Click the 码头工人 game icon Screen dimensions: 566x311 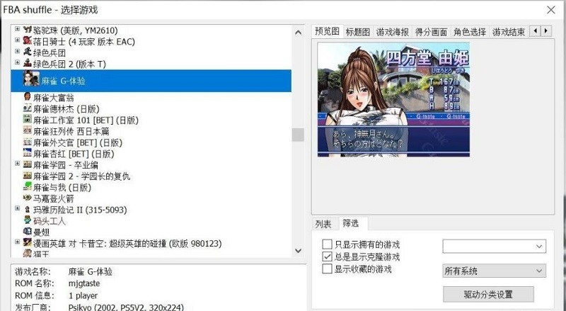click(28, 220)
